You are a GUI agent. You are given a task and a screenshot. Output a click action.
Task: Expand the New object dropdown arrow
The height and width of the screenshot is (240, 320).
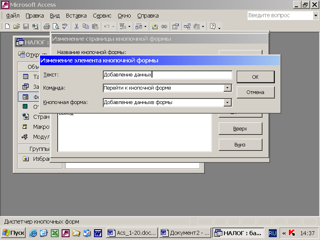point(203,26)
